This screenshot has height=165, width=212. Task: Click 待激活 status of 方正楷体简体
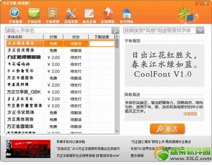point(76,43)
